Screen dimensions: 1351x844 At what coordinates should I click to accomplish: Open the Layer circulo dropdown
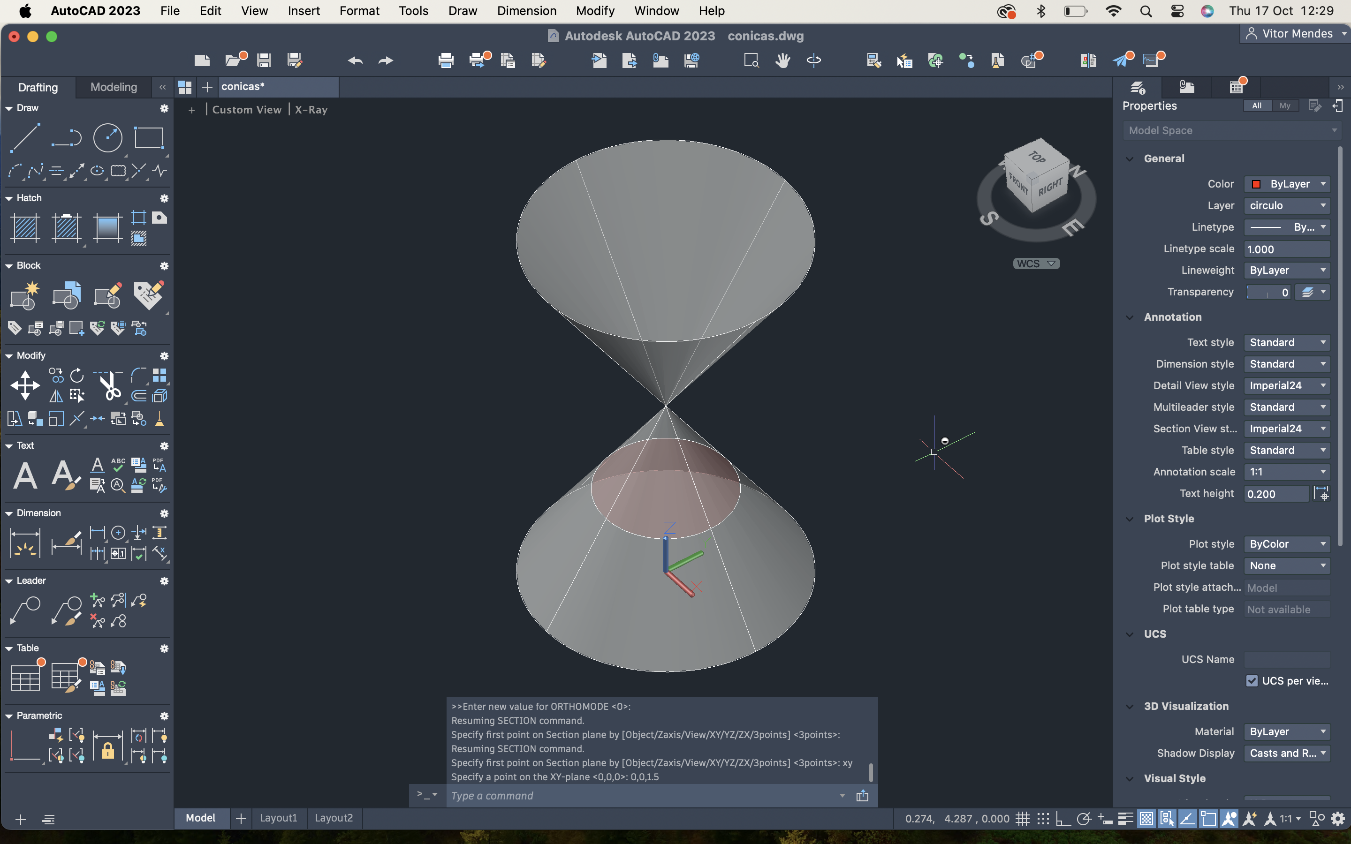point(1287,205)
